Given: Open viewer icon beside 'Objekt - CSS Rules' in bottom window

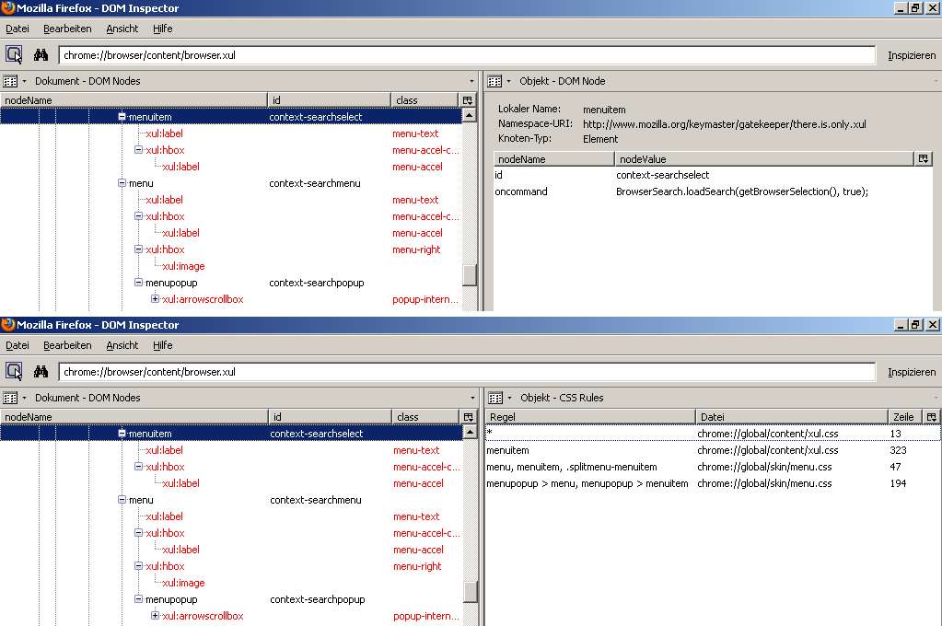Looking at the screenshot, I should point(495,397).
